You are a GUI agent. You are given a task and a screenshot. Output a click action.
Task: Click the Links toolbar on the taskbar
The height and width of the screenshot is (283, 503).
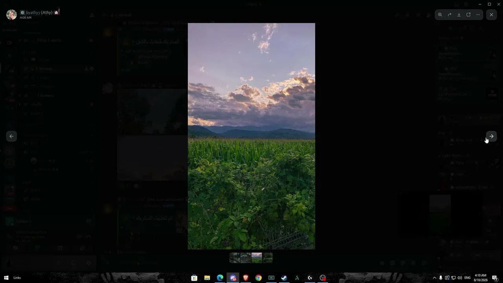17,278
